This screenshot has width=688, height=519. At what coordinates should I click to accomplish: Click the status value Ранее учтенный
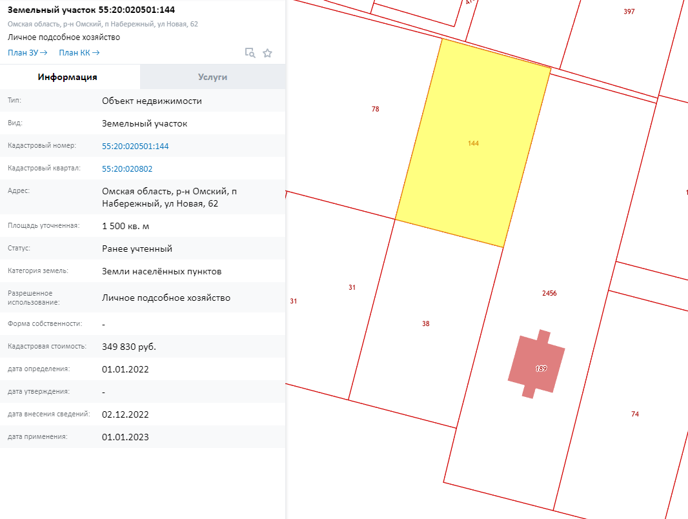click(137, 249)
